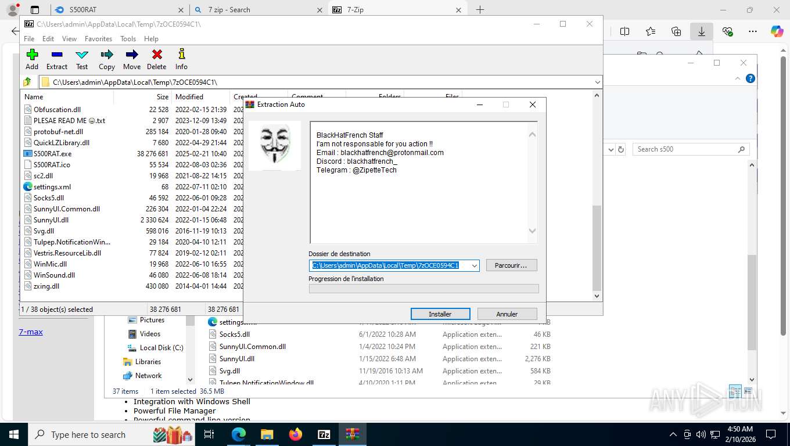Image resolution: width=790 pixels, height=446 pixels.
Task: Open the browser more options menu
Action: point(753,31)
